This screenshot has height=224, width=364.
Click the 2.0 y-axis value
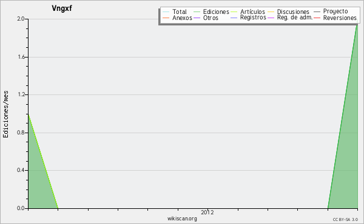(21, 19)
